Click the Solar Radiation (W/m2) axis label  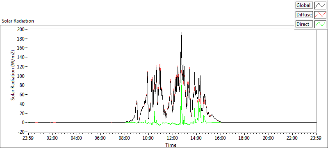13,75
